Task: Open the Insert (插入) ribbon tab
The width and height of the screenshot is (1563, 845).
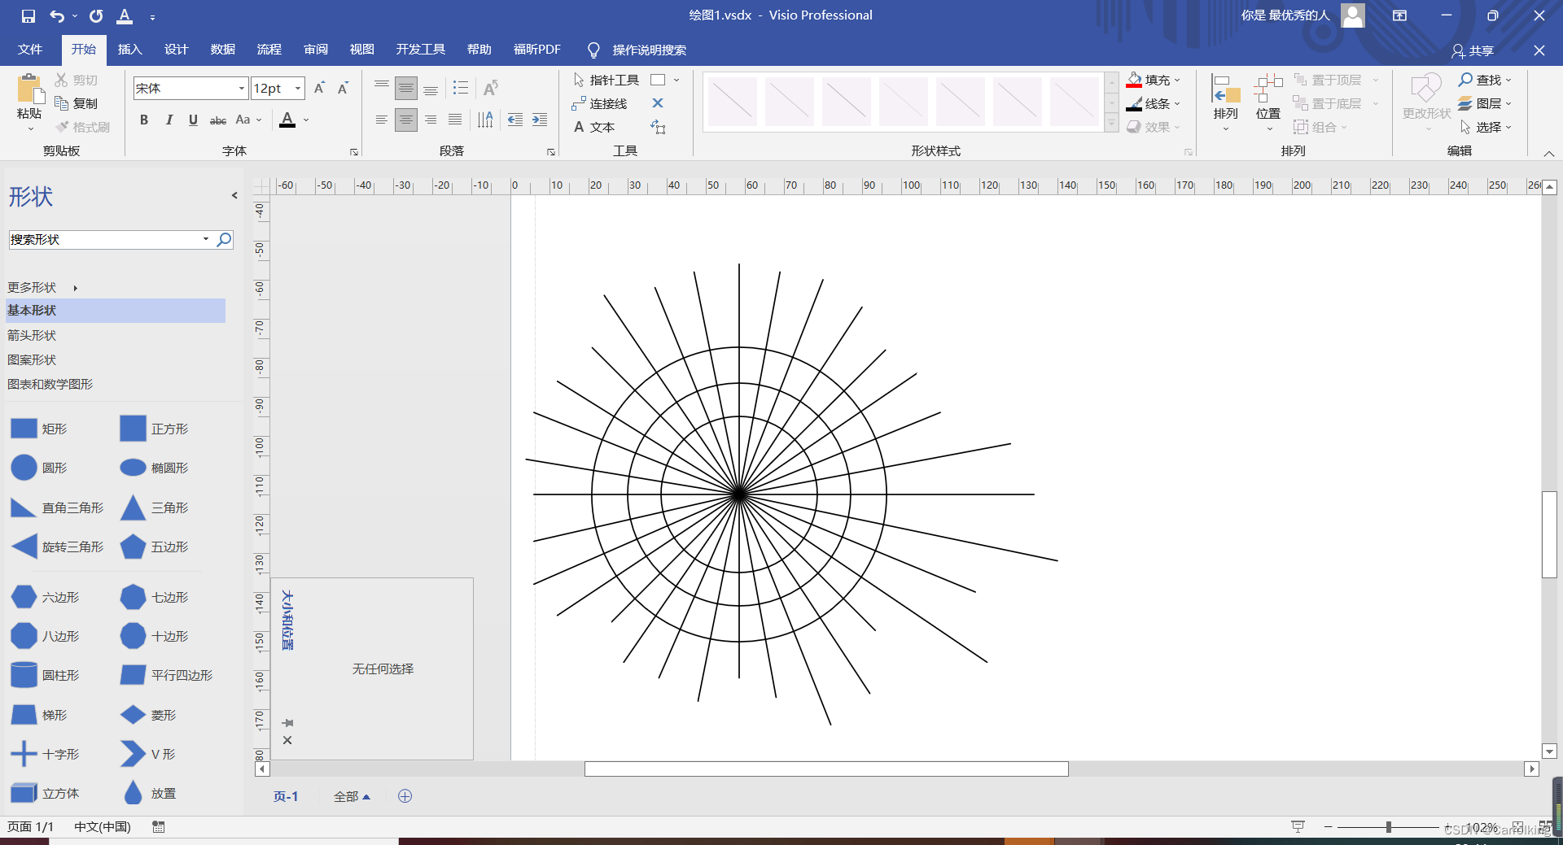Action: click(129, 50)
